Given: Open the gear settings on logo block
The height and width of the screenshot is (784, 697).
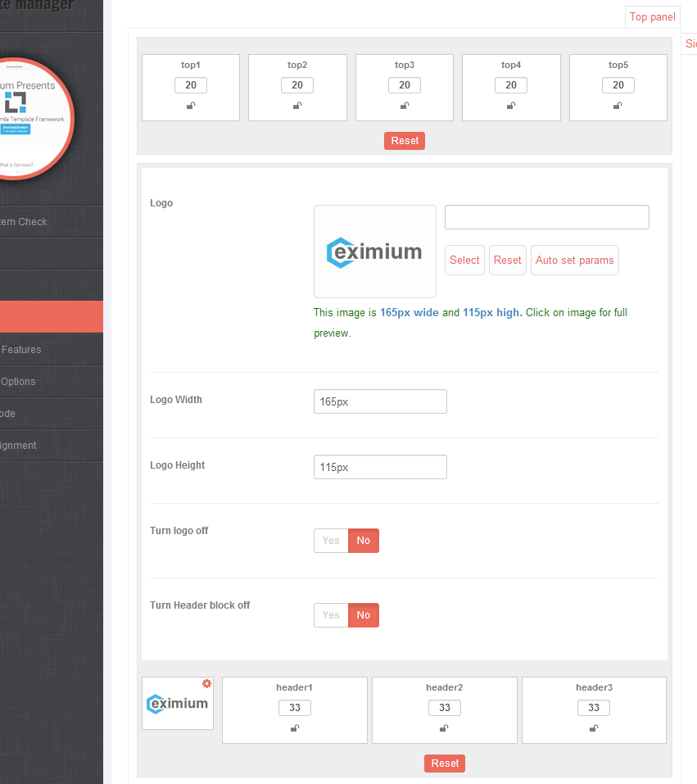Looking at the screenshot, I should tap(206, 683).
